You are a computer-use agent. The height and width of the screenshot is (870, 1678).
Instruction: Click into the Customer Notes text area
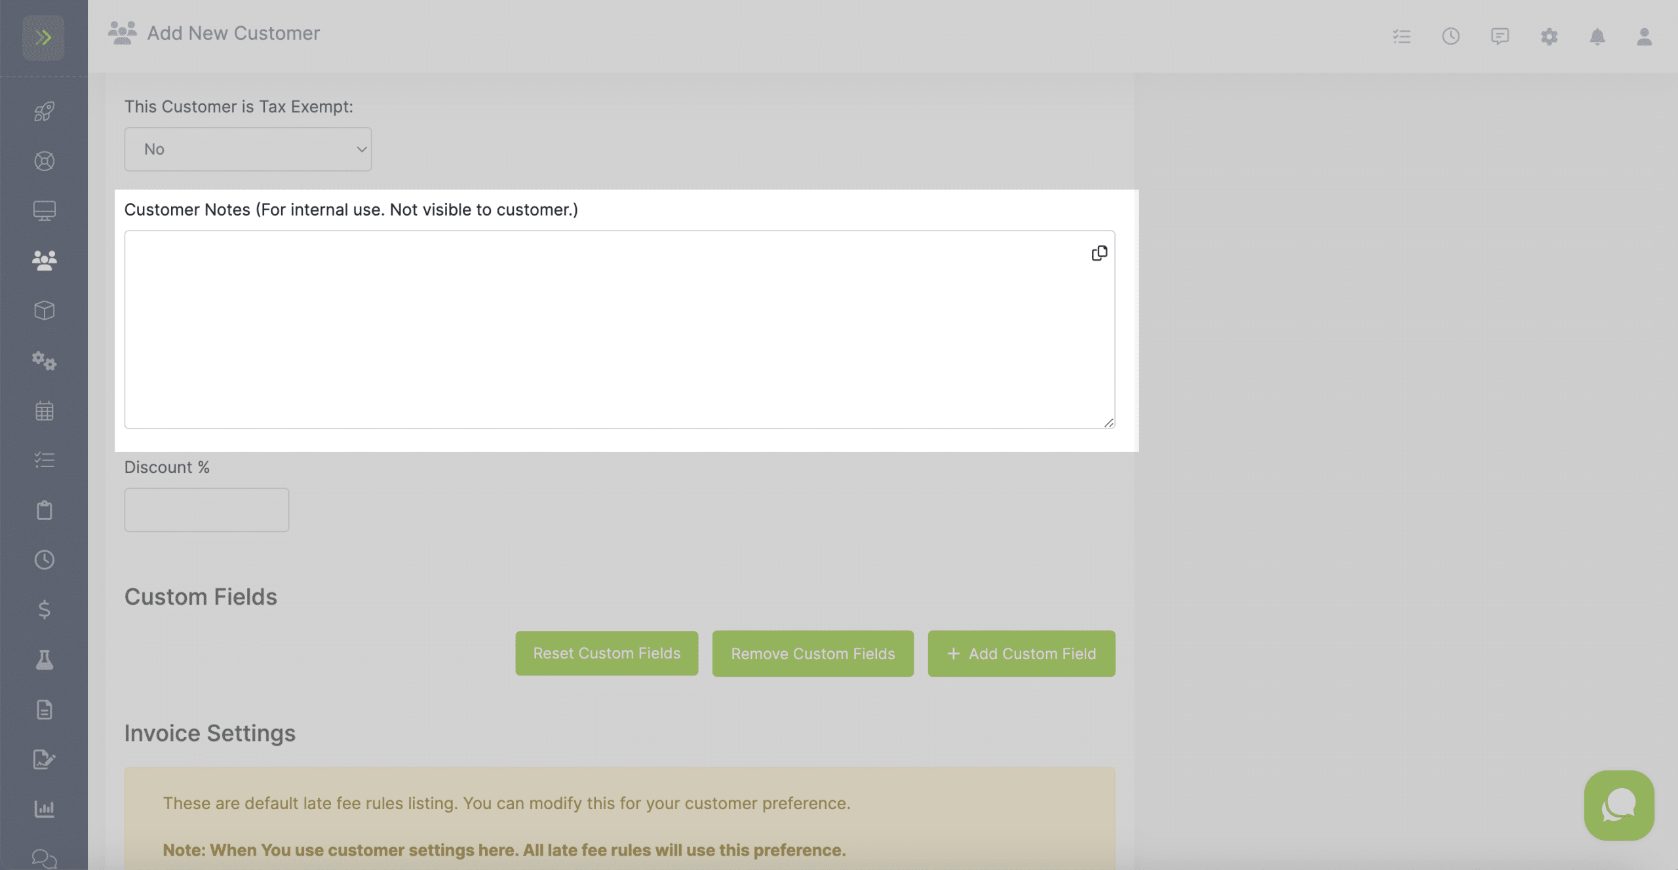[x=619, y=329]
